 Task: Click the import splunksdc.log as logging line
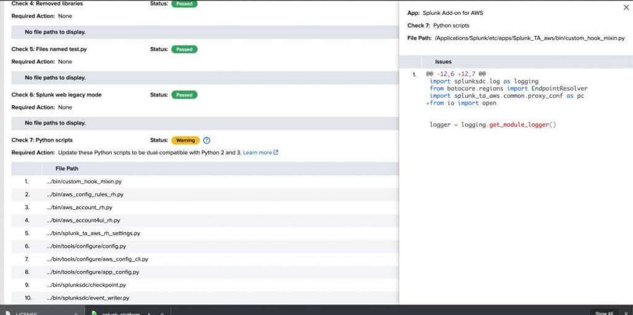(484, 81)
